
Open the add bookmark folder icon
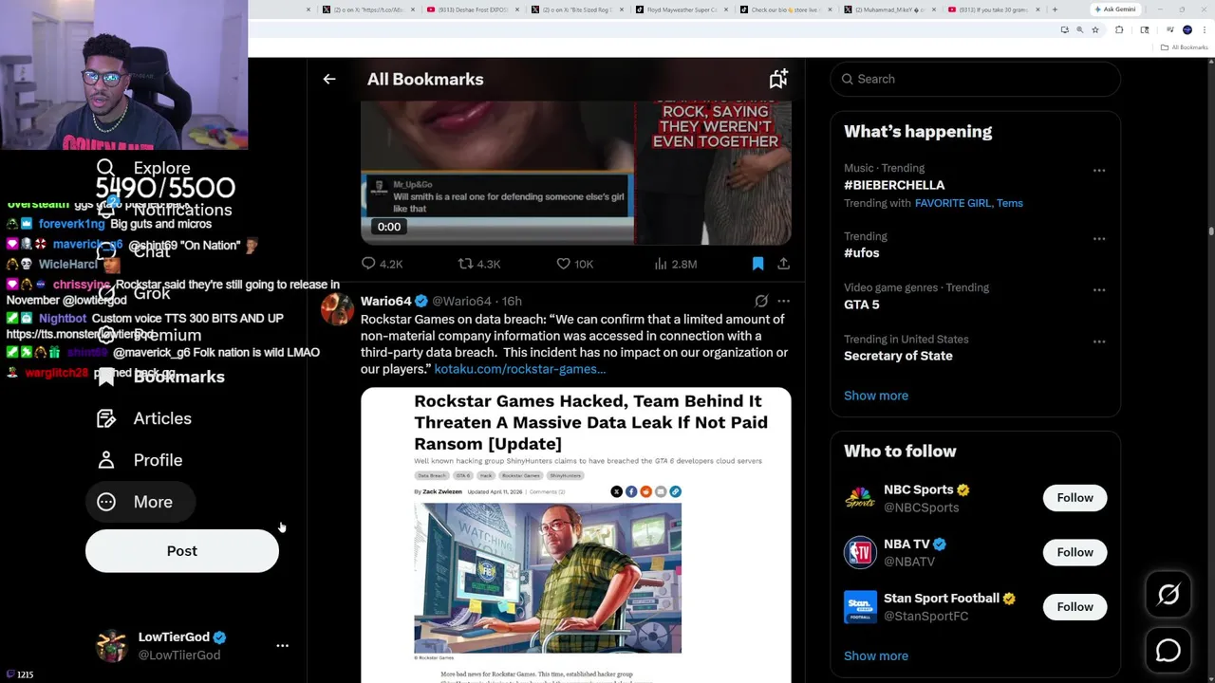click(778, 80)
